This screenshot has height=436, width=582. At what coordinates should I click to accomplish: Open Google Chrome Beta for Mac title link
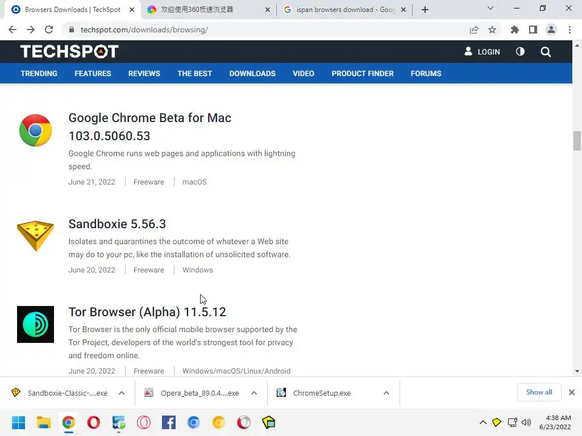(150, 127)
